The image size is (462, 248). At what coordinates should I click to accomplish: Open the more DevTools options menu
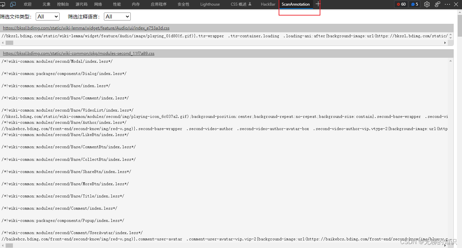[x=447, y=4]
